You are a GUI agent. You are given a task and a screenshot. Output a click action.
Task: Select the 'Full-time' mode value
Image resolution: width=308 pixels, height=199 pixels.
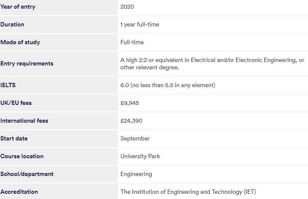point(132,42)
